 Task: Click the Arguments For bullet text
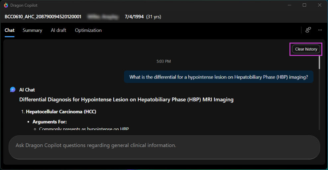coord(50,122)
